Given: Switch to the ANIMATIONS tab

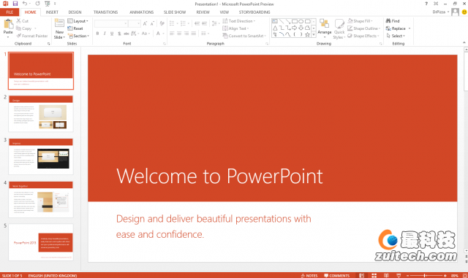Looking at the screenshot, I should pyautogui.click(x=141, y=12).
